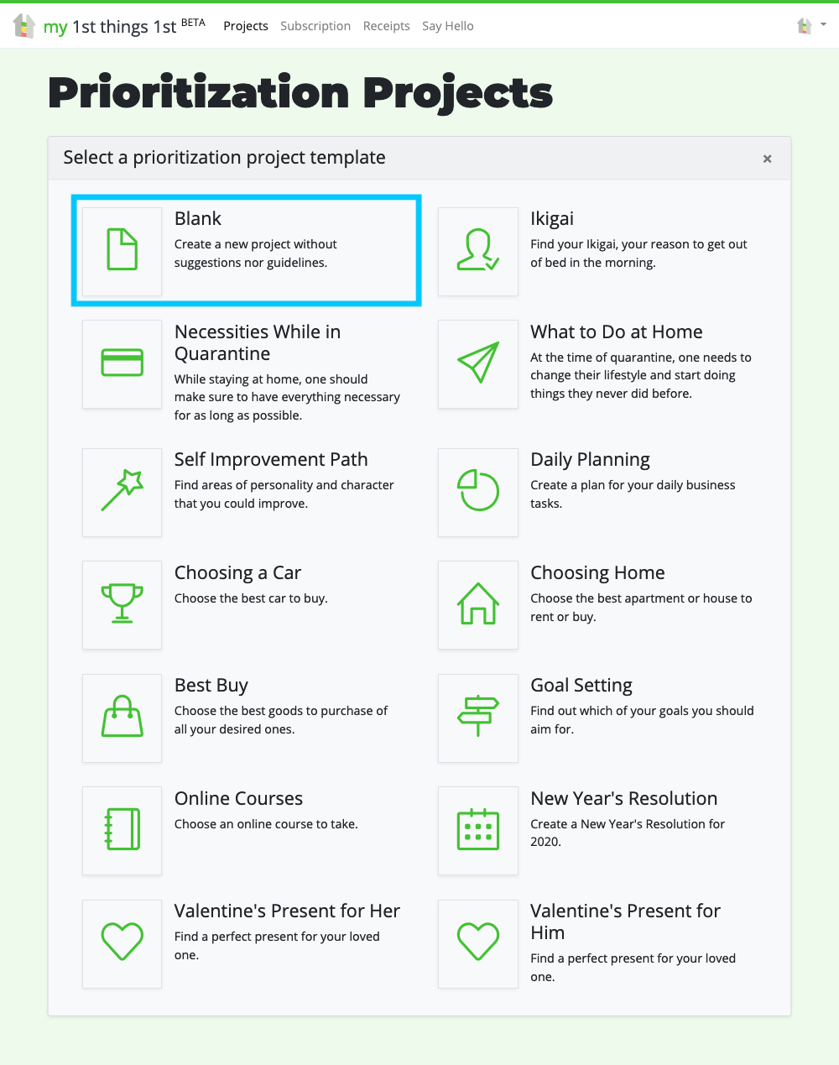This screenshot has width=839, height=1065.
Task: Click the notebook Online Courses icon
Action: 122,830
